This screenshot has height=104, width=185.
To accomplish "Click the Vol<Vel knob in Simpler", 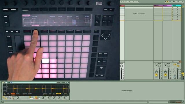I will pyautogui.click(x=59, y=99).
